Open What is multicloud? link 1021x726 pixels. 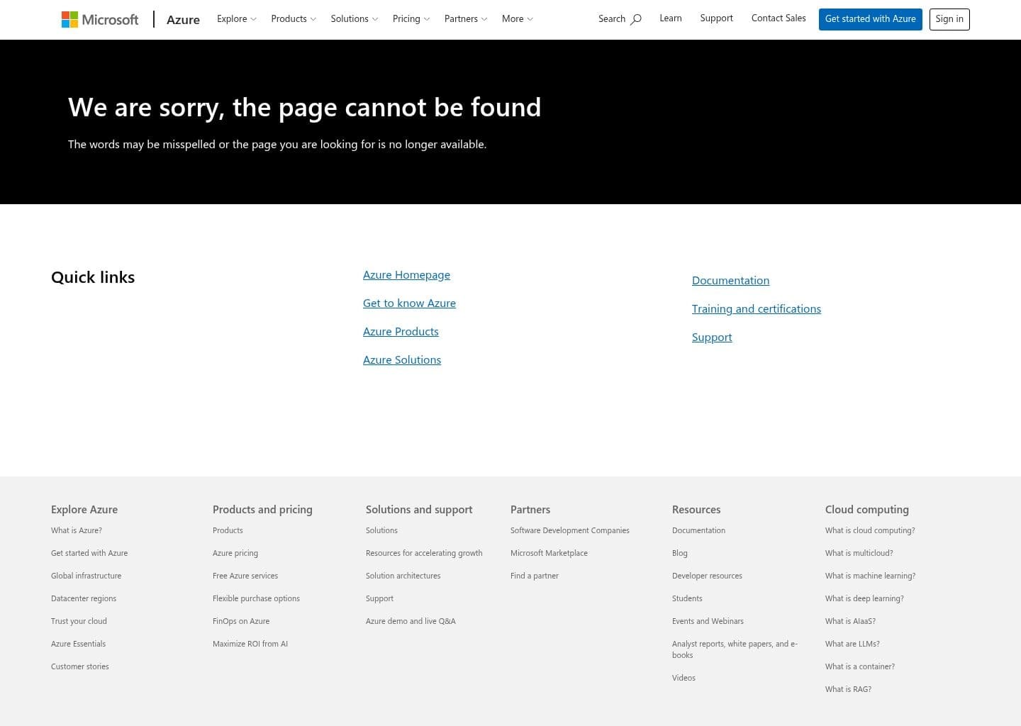pyautogui.click(x=859, y=553)
